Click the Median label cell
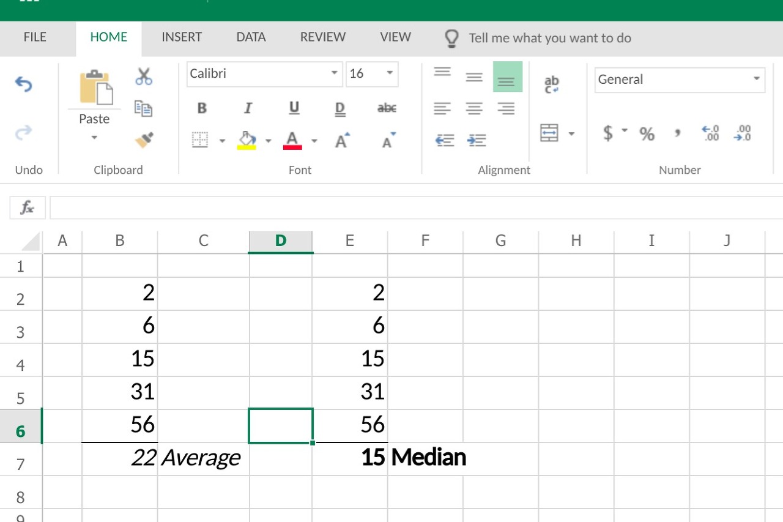Screen dimensions: 783x522 coord(426,458)
